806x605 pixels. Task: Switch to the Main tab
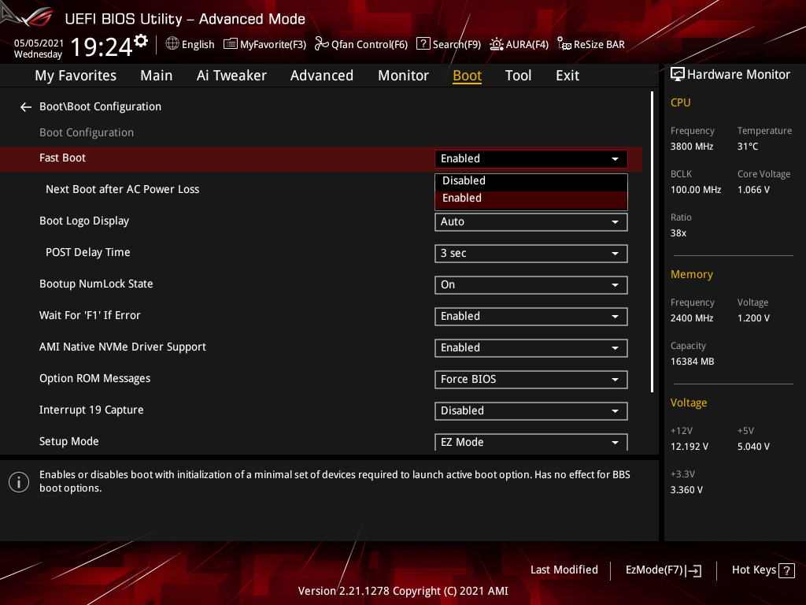[x=157, y=76]
